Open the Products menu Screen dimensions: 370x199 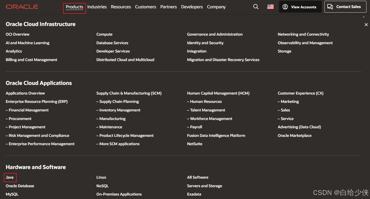click(74, 7)
